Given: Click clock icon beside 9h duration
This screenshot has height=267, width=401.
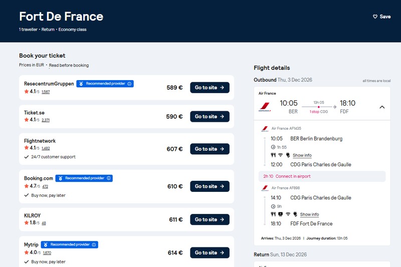Looking at the screenshot, I should (x=273, y=206).
